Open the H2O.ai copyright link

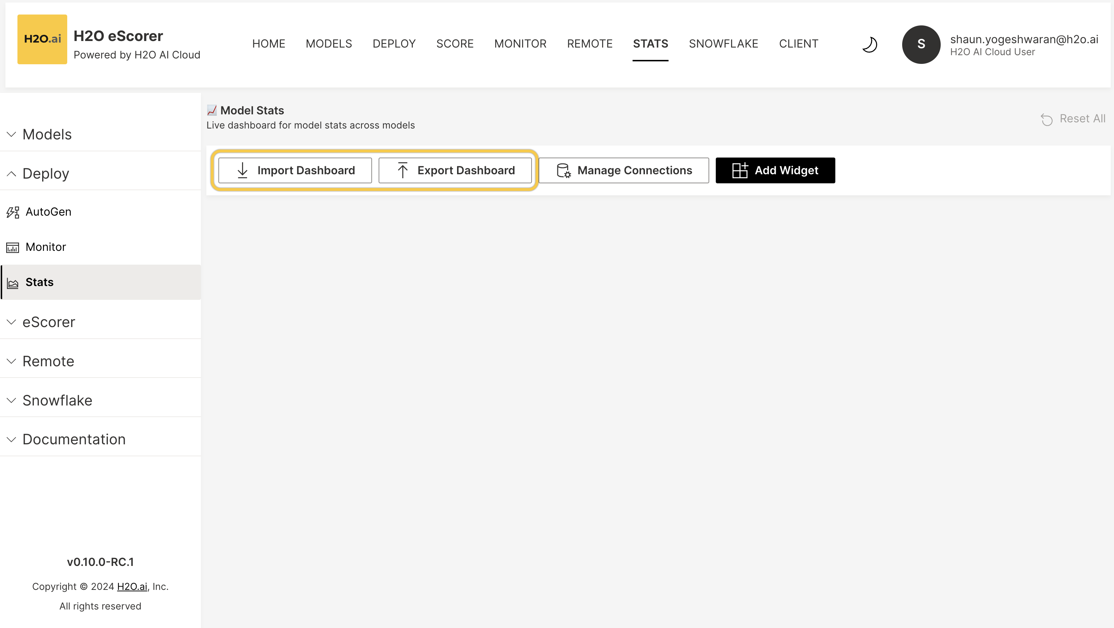pyautogui.click(x=132, y=586)
